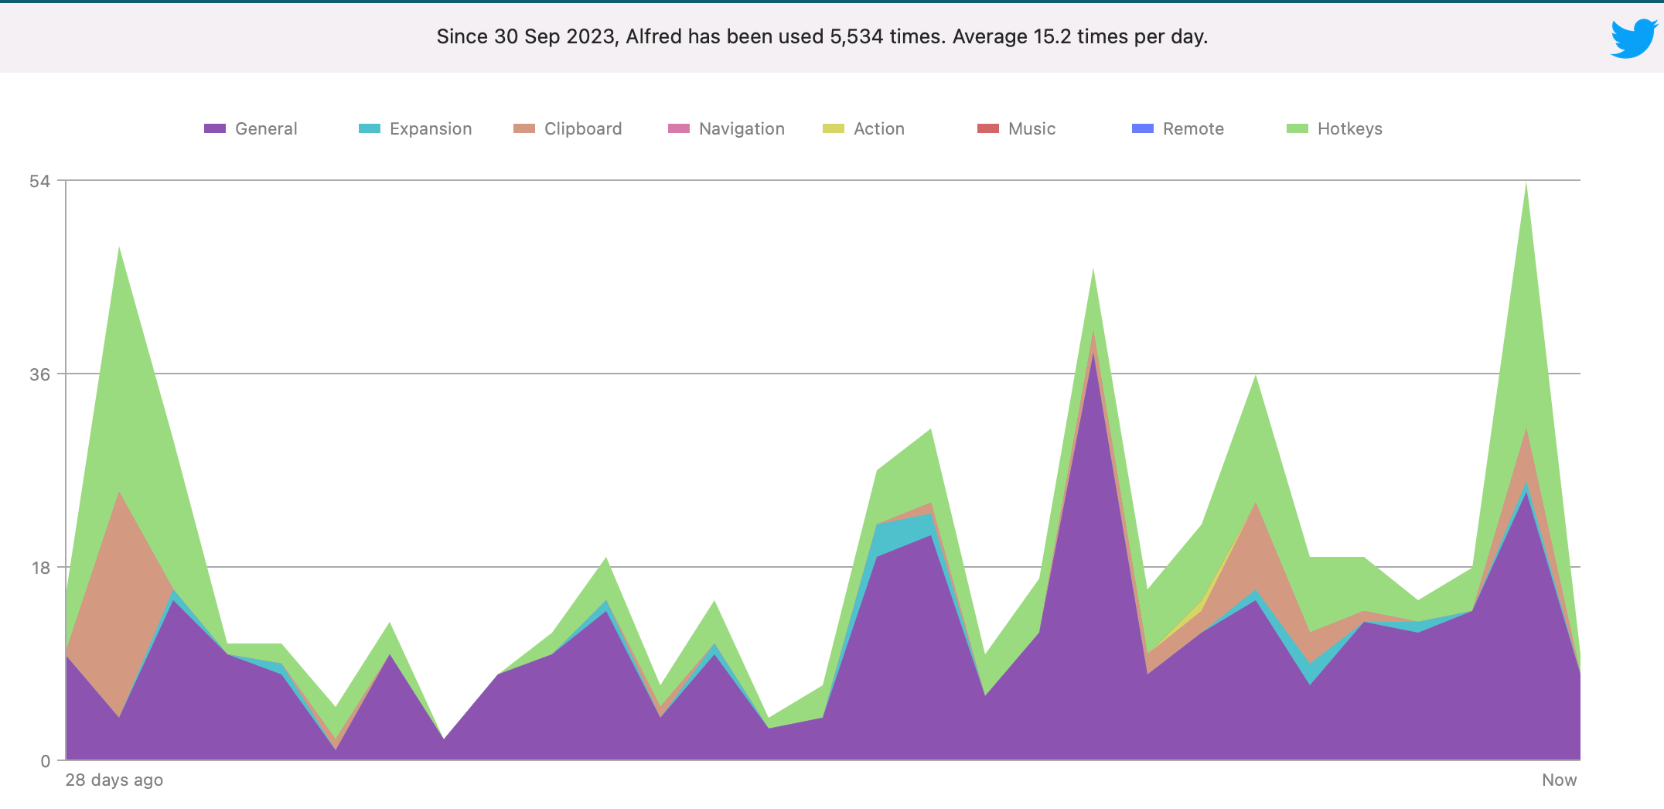The height and width of the screenshot is (809, 1664).
Task: Click the purple General color swatch
Action: (x=215, y=128)
